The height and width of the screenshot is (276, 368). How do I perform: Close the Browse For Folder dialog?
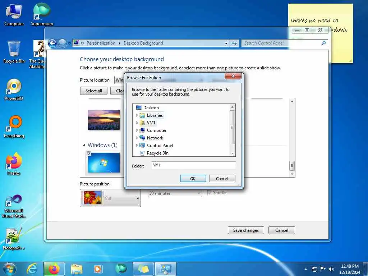pos(233,76)
